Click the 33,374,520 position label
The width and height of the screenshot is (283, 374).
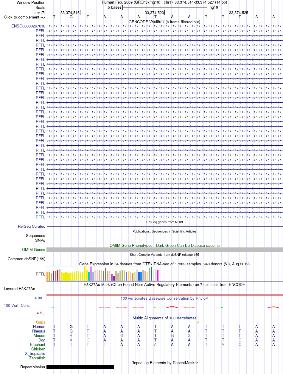(x=154, y=13)
